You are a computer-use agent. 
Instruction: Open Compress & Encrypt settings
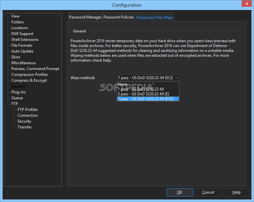(x=29, y=80)
